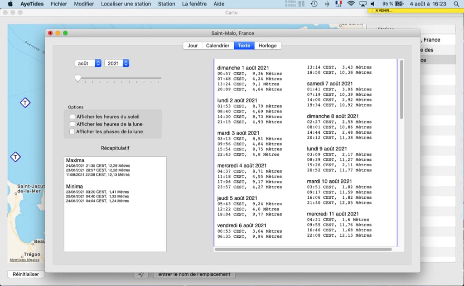Click the samedi 7 août 2021 heading
The image size is (464, 286).
pos(330,84)
